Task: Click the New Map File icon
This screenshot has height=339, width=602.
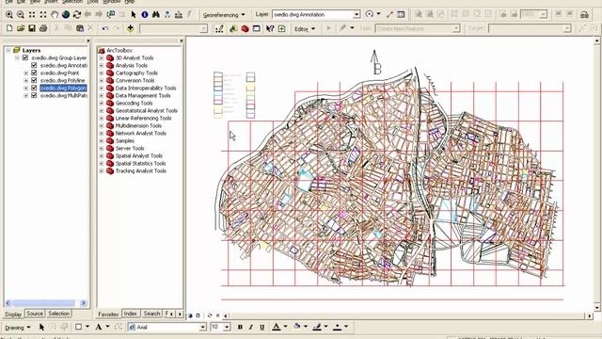Action: coord(9,28)
